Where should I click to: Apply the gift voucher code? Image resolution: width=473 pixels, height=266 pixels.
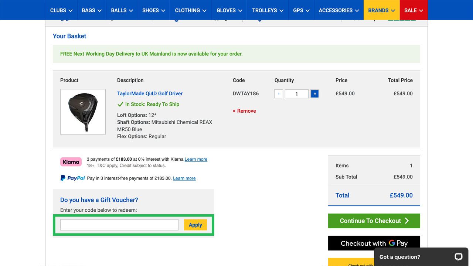click(x=195, y=225)
